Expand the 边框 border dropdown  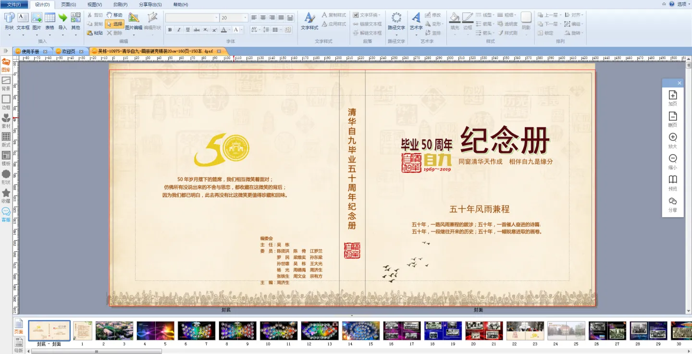[468, 34]
